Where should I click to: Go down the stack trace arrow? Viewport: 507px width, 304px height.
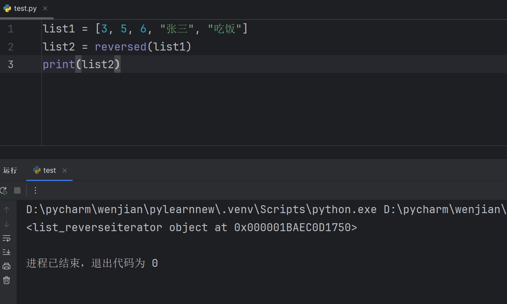coord(6,224)
